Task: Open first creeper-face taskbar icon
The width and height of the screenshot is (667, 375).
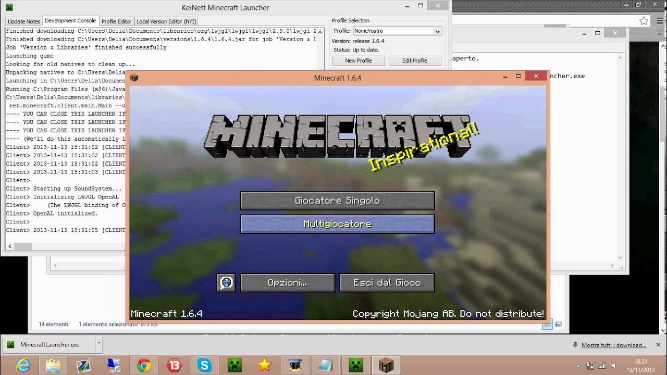Action: (x=234, y=365)
